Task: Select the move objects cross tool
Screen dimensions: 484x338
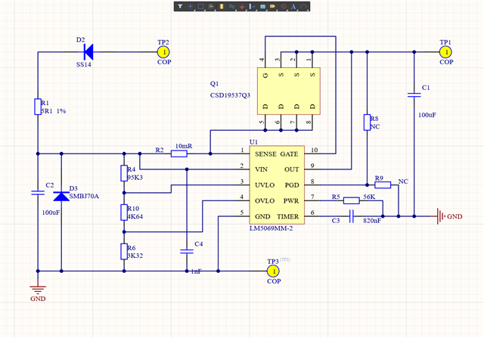Action: (191, 6)
